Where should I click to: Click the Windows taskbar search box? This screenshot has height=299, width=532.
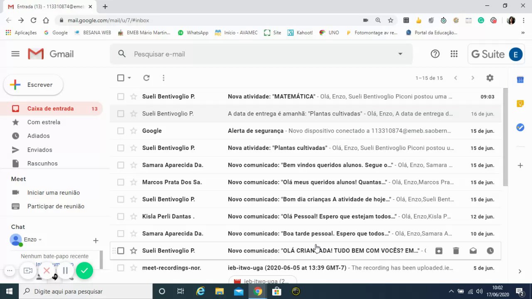tap(86, 292)
